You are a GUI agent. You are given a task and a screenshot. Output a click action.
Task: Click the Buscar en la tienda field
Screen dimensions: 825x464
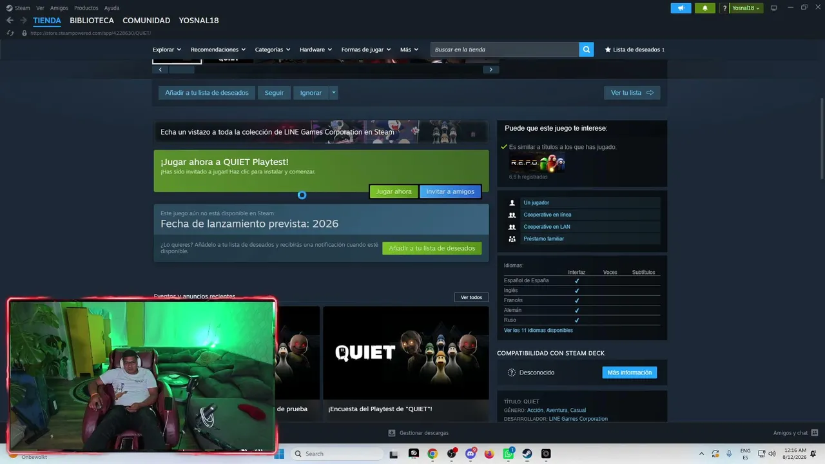(x=505, y=50)
